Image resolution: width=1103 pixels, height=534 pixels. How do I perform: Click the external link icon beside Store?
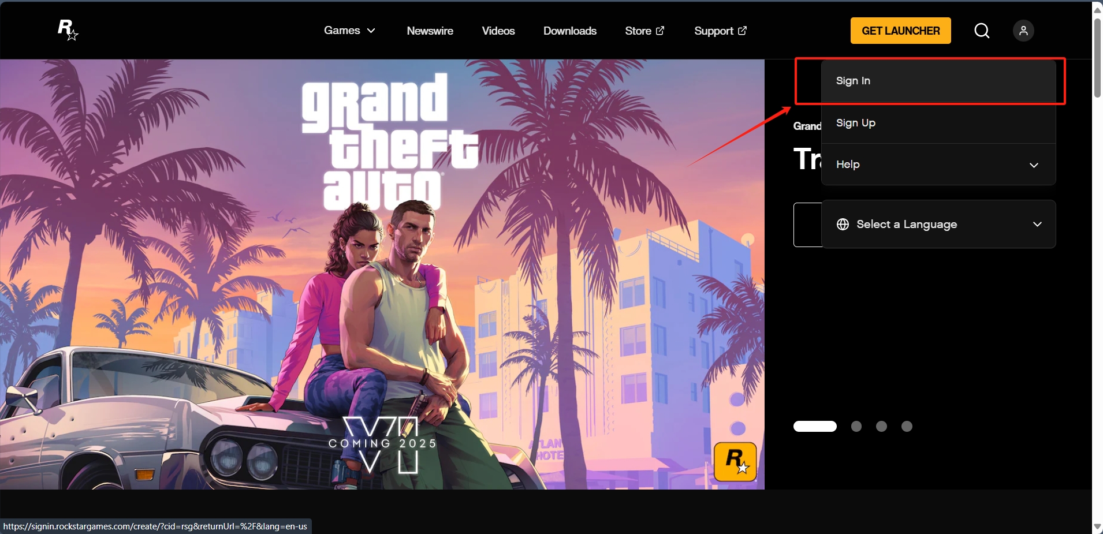tap(660, 31)
